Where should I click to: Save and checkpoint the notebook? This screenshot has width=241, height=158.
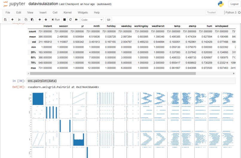(x=5, y=20)
